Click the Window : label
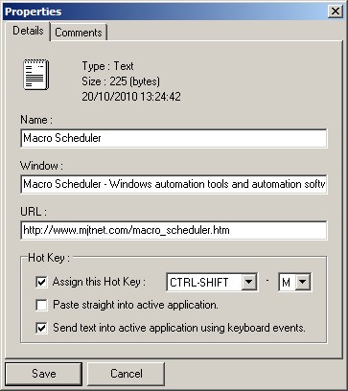 point(41,166)
